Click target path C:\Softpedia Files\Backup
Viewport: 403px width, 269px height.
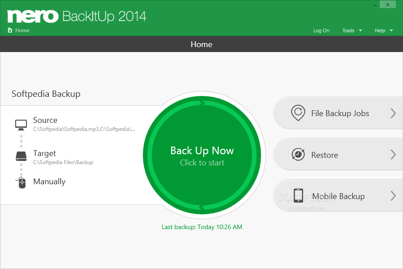[63, 162]
